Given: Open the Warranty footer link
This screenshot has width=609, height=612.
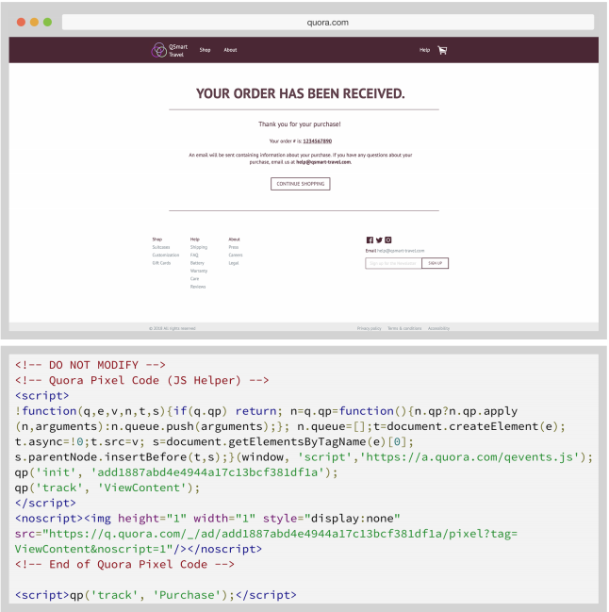Looking at the screenshot, I should point(199,271).
